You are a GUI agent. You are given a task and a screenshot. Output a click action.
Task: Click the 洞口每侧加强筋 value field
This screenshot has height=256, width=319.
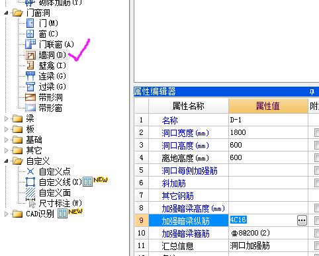pos(268,170)
